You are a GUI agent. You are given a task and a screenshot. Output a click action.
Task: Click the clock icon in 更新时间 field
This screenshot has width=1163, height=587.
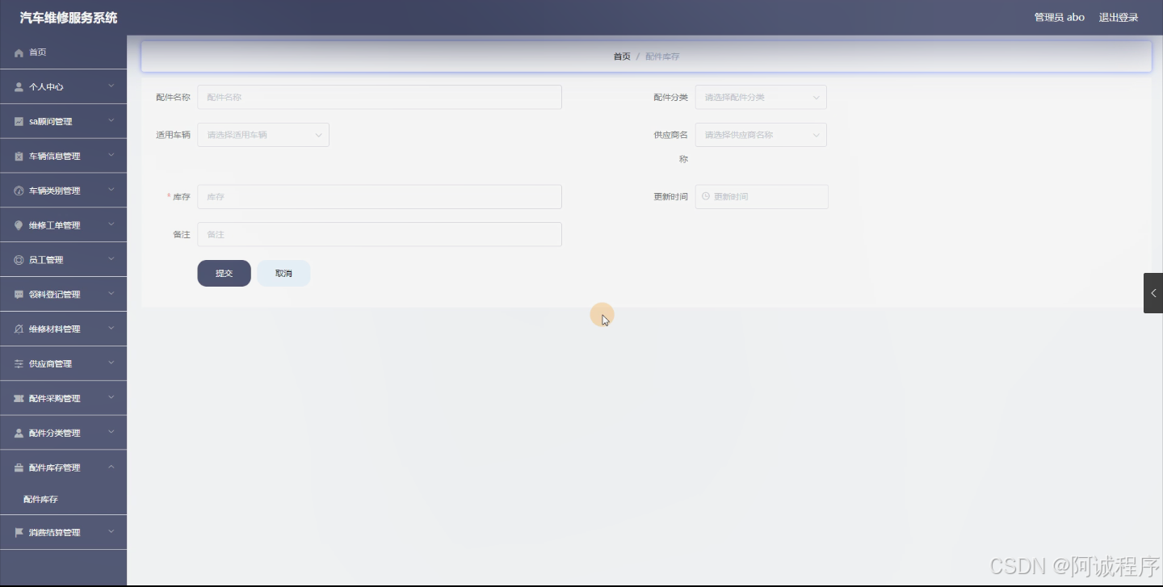(x=706, y=196)
